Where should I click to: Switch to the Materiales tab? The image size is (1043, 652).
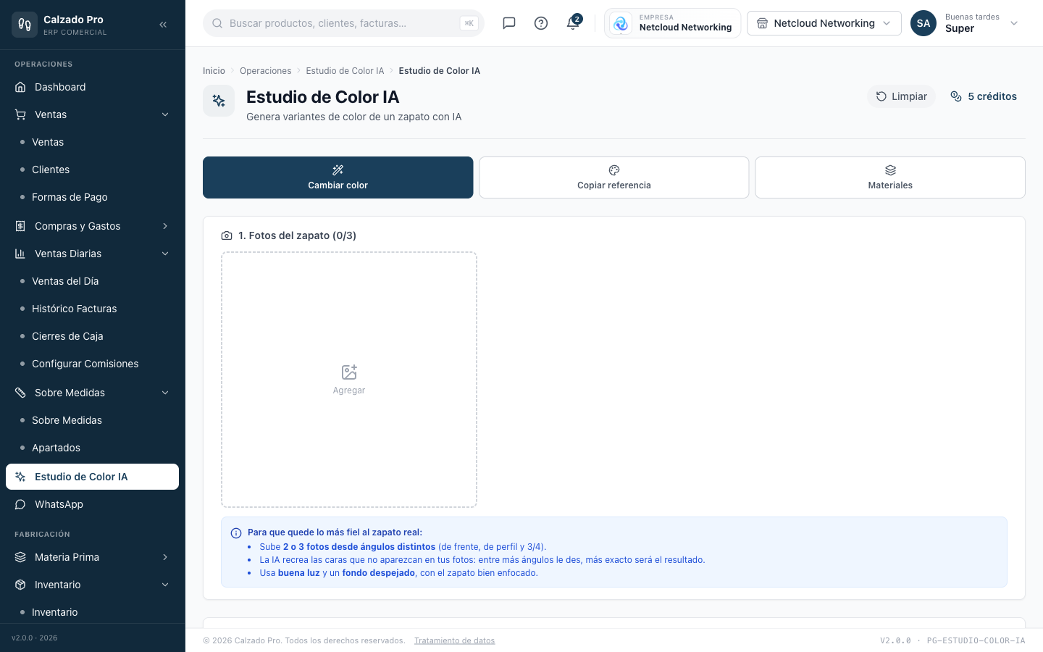click(x=890, y=177)
